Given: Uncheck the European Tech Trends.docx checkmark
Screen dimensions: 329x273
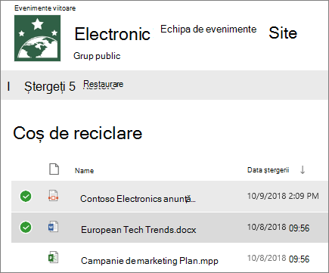Looking at the screenshot, I should coord(26,228).
